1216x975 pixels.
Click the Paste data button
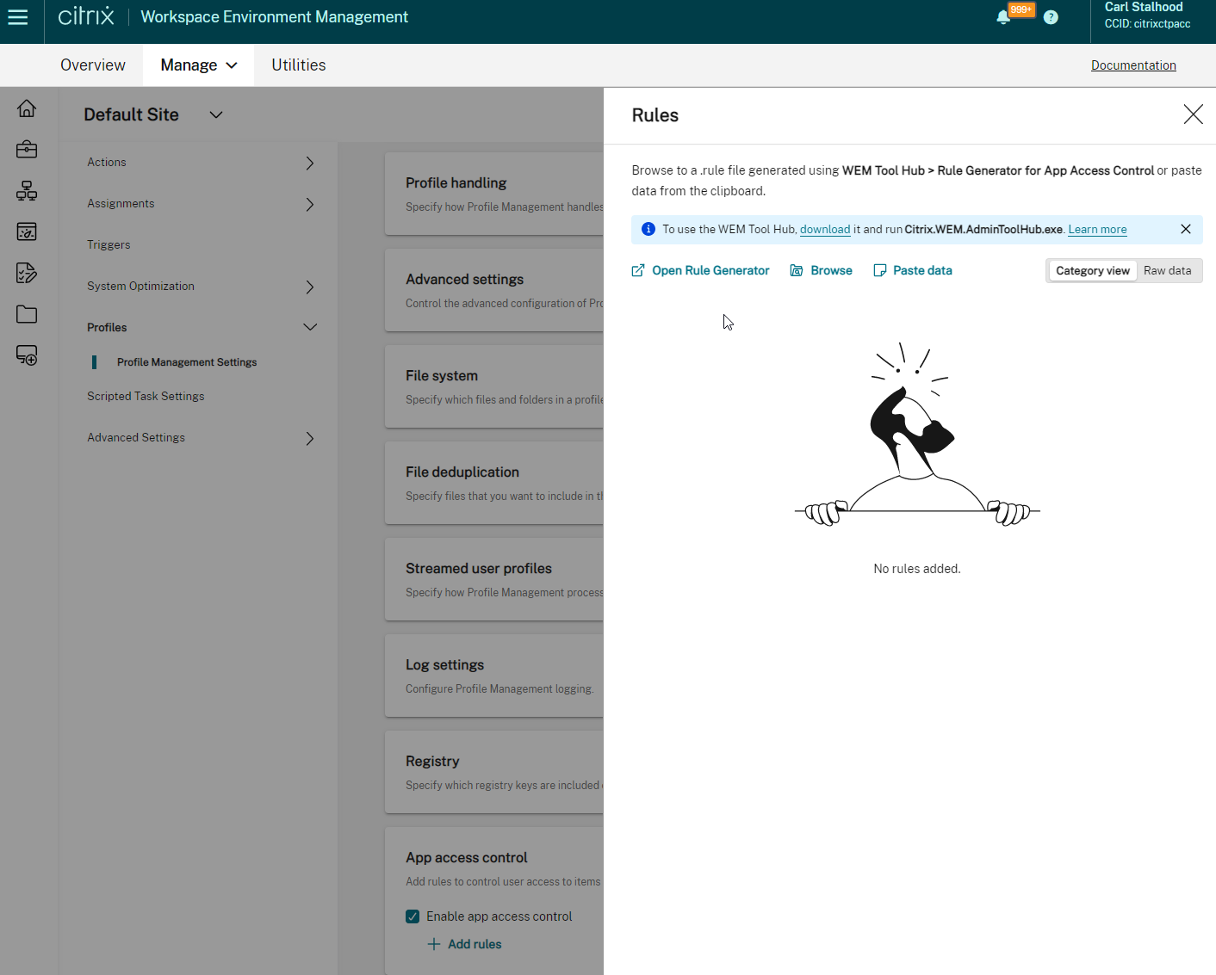[913, 270]
